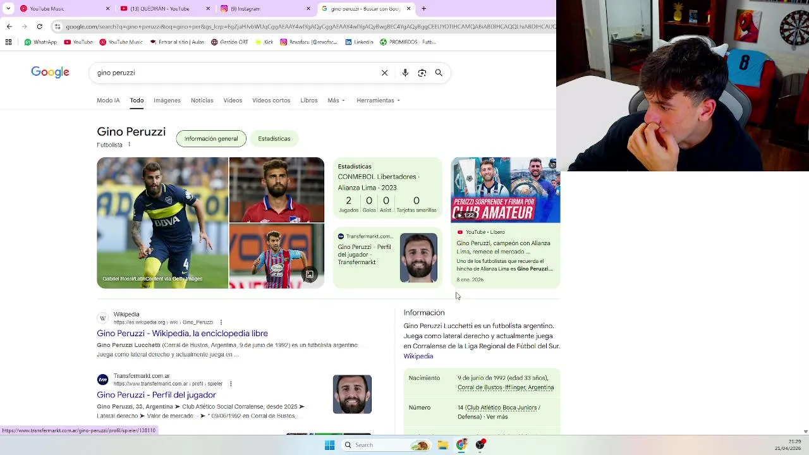Image resolution: width=809 pixels, height=455 pixels.
Task: Open the Rexofacu Instagram bookmark
Action: 310,42
